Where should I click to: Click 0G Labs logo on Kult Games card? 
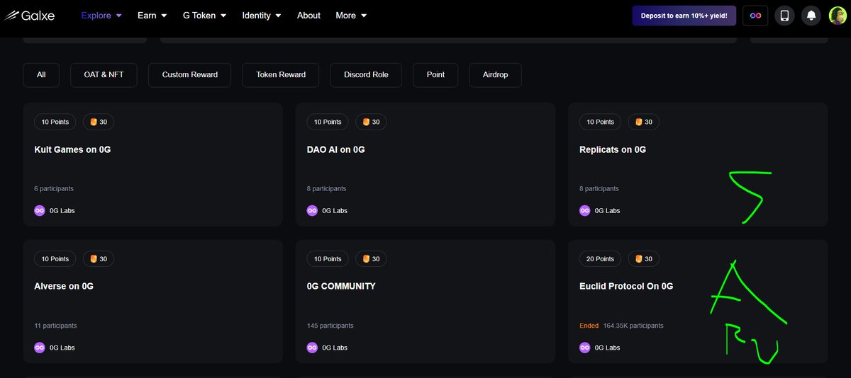pyautogui.click(x=40, y=210)
